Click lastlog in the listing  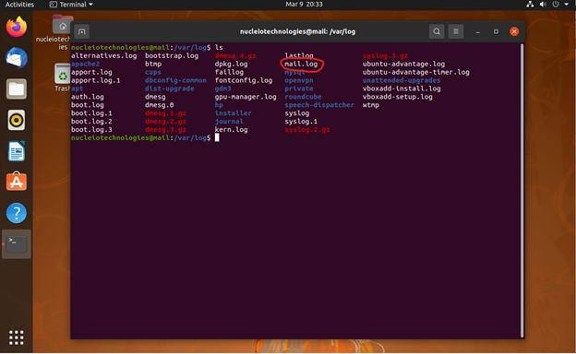(299, 55)
